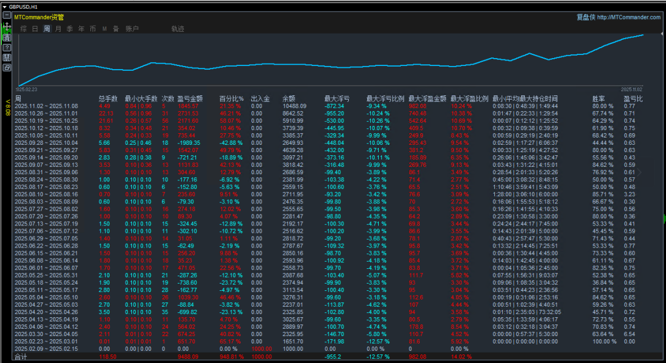Open the question mark help icon
This screenshot has width=666, height=363.
(x=7, y=47)
